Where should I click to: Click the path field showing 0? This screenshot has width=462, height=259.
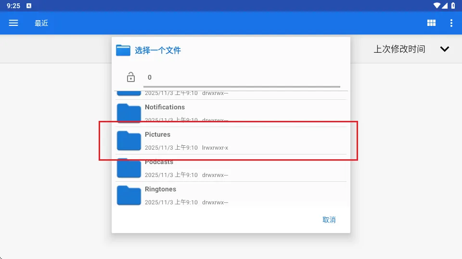point(241,78)
